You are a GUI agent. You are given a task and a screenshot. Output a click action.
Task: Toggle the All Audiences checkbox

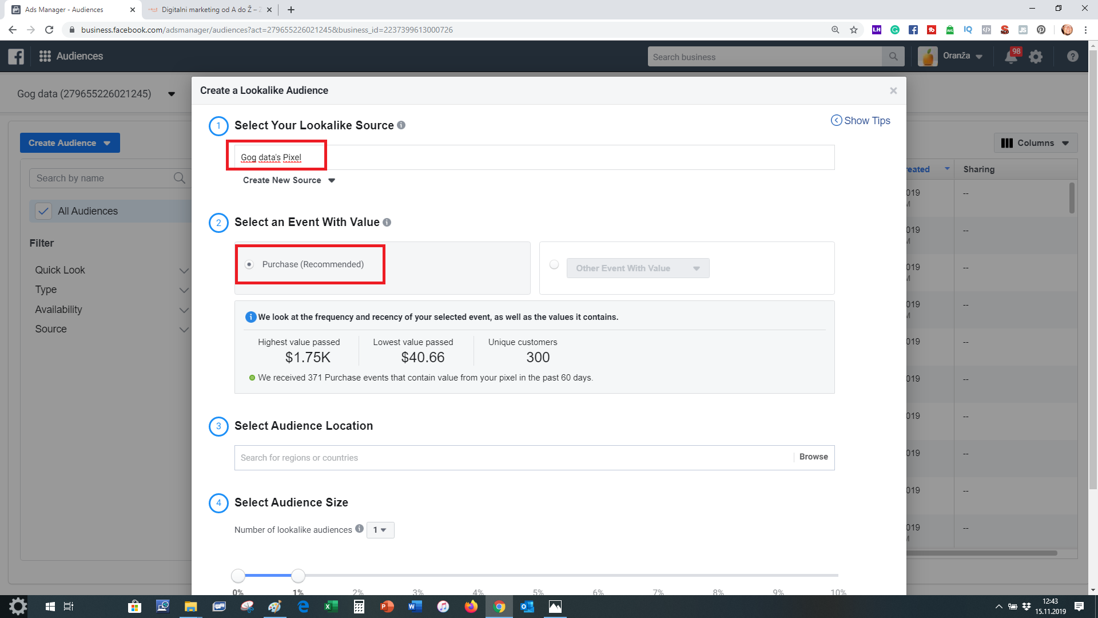point(43,211)
